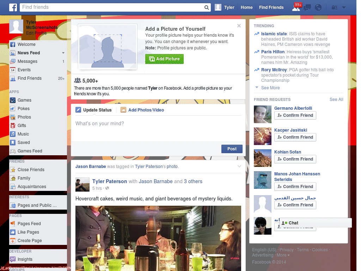Click the Pokes app icon

click(13, 109)
